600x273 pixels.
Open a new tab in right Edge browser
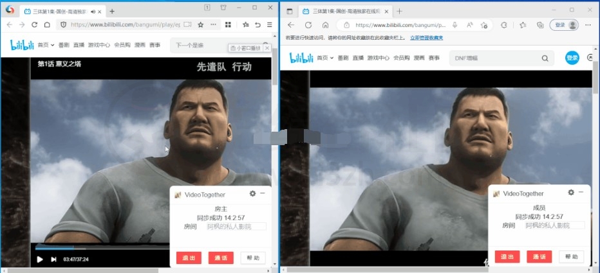(399, 11)
